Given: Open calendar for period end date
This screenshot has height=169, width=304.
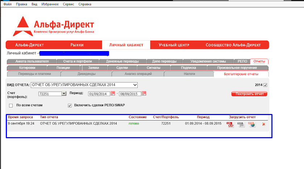Looking at the screenshot, I should (x=144, y=93).
